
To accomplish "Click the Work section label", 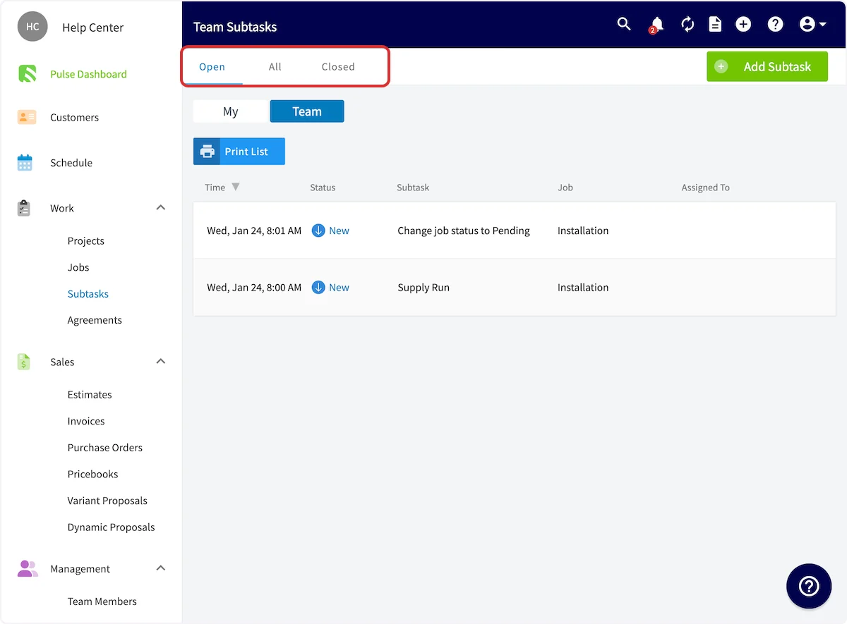I will pyautogui.click(x=62, y=209).
